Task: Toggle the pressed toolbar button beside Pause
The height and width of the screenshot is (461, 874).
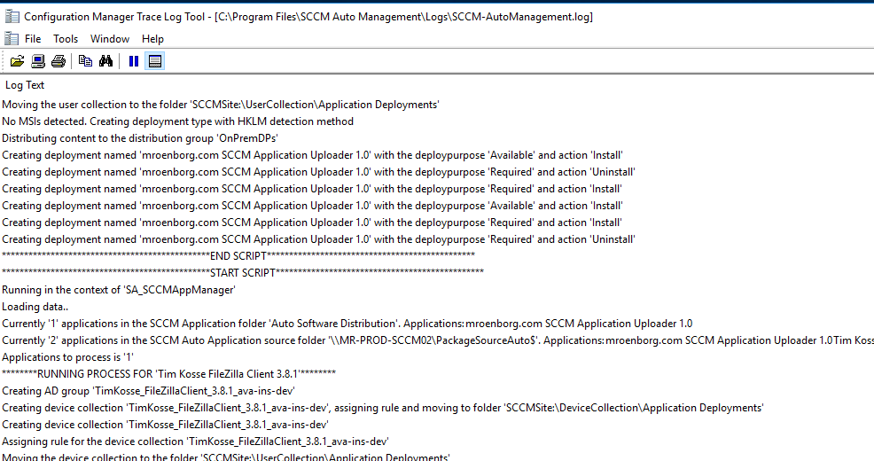Action: [x=155, y=61]
